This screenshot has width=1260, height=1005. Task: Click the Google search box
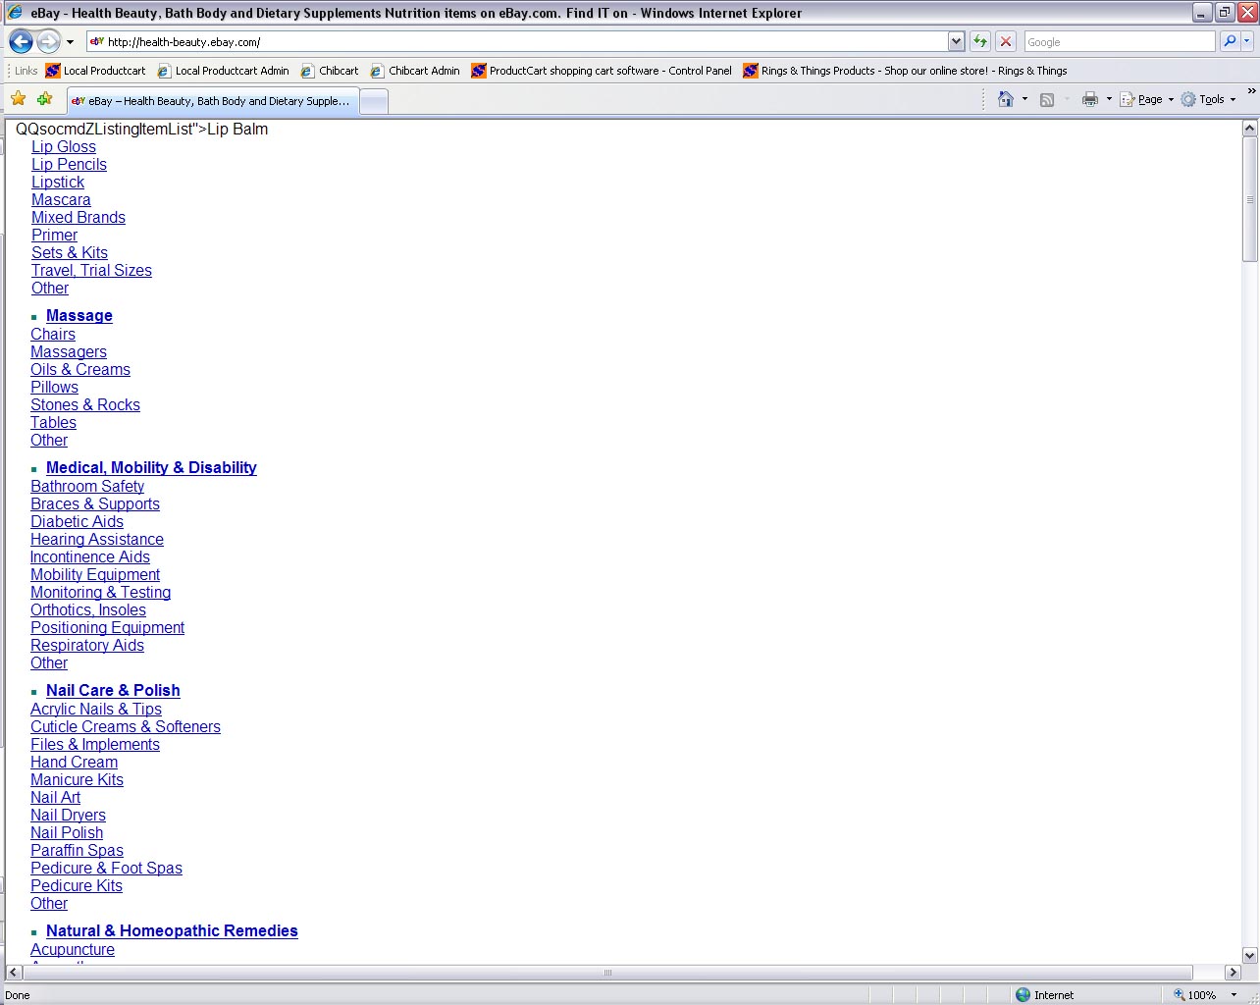[1119, 42]
